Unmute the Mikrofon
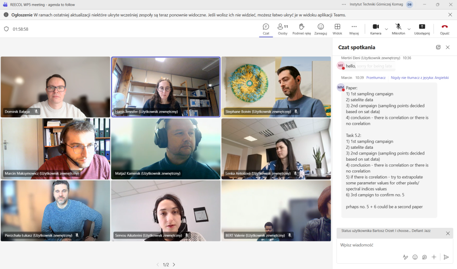The image size is (457, 269). point(398,29)
